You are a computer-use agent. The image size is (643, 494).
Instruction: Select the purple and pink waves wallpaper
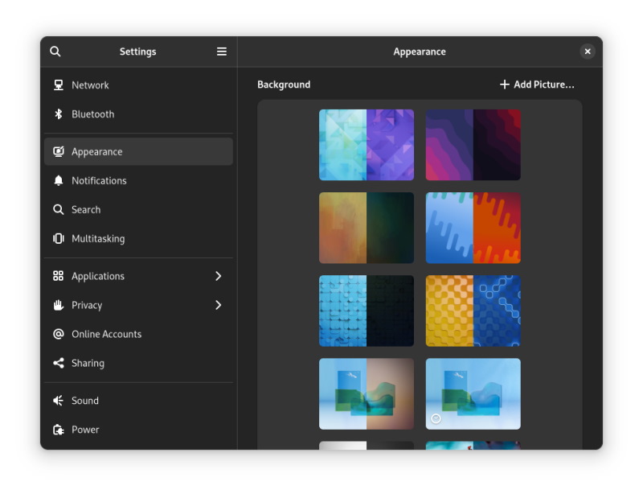tap(473, 145)
